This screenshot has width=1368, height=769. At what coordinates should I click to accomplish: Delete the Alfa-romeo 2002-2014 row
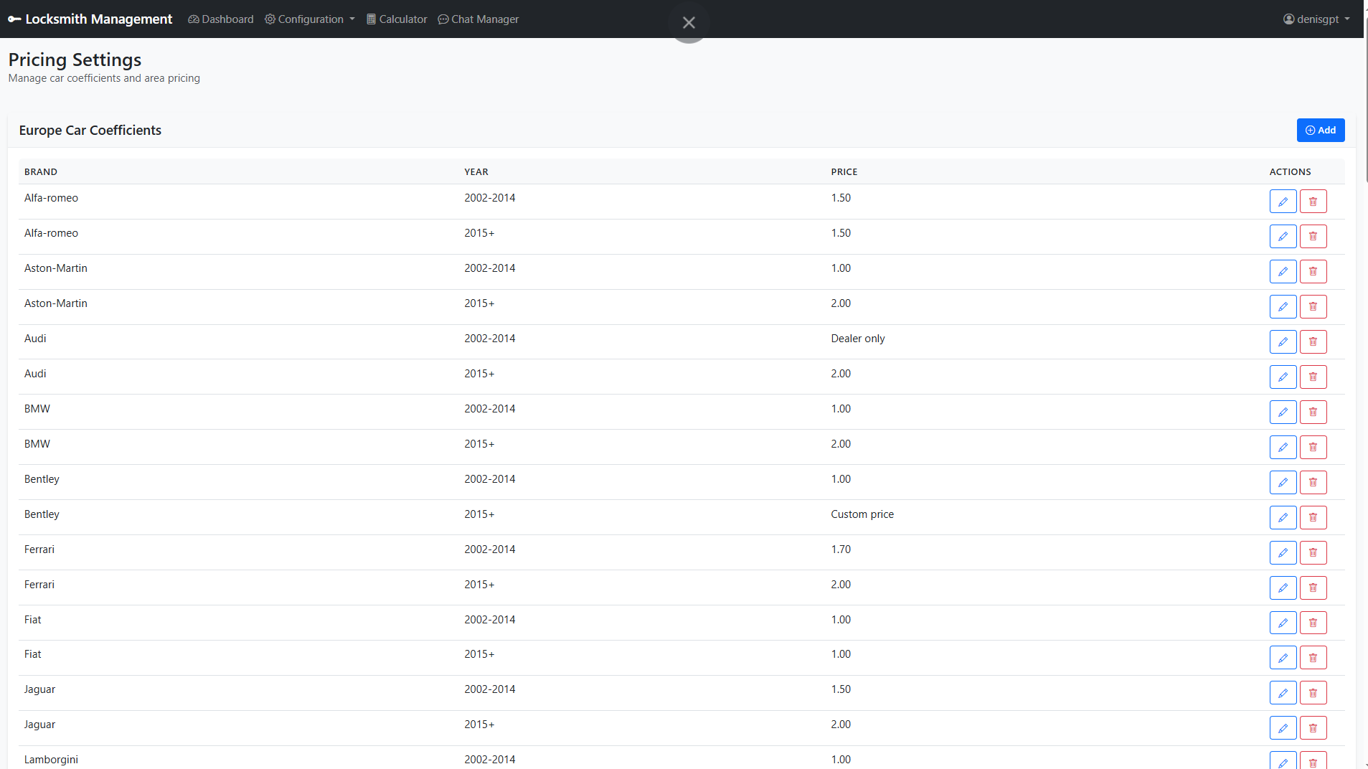tap(1313, 202)
